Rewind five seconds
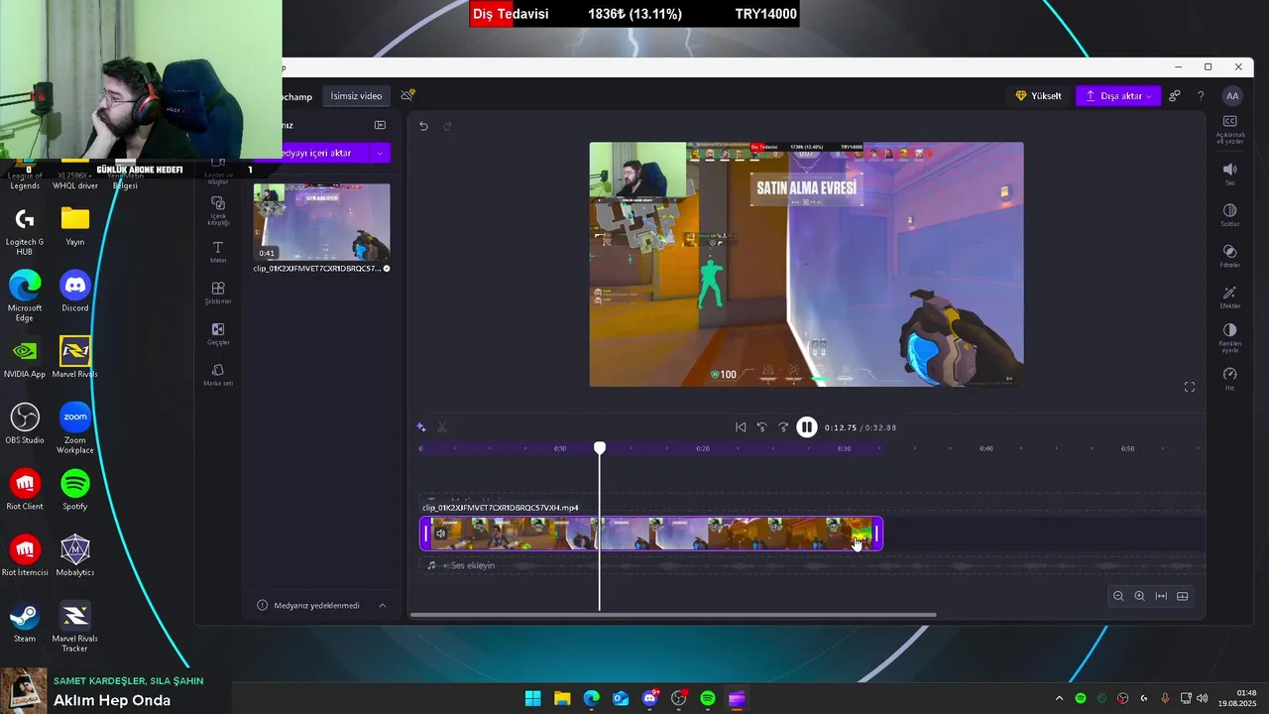This screenshot has height=714, width=1269. (x=761, y=427)
